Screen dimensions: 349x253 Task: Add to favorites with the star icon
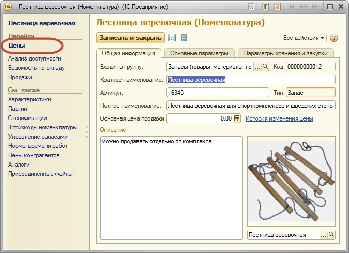251,7
